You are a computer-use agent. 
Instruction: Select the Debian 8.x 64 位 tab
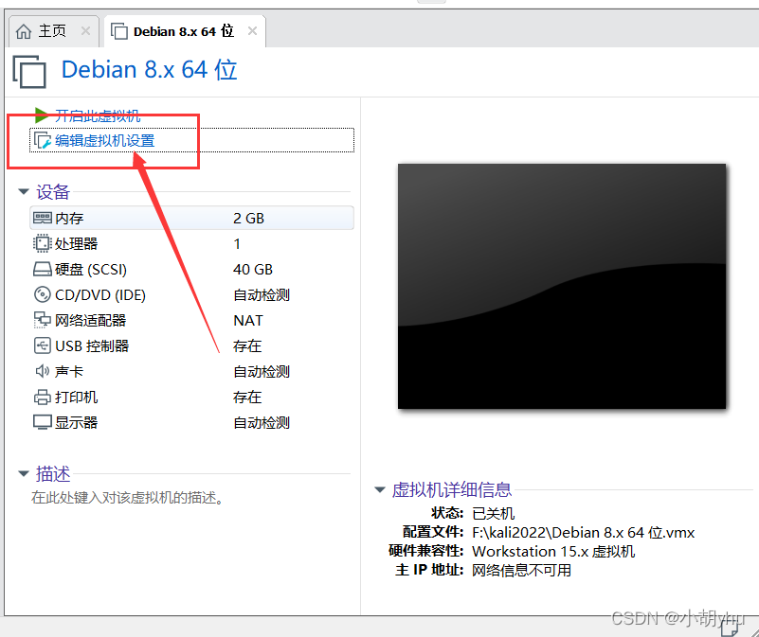184,31
